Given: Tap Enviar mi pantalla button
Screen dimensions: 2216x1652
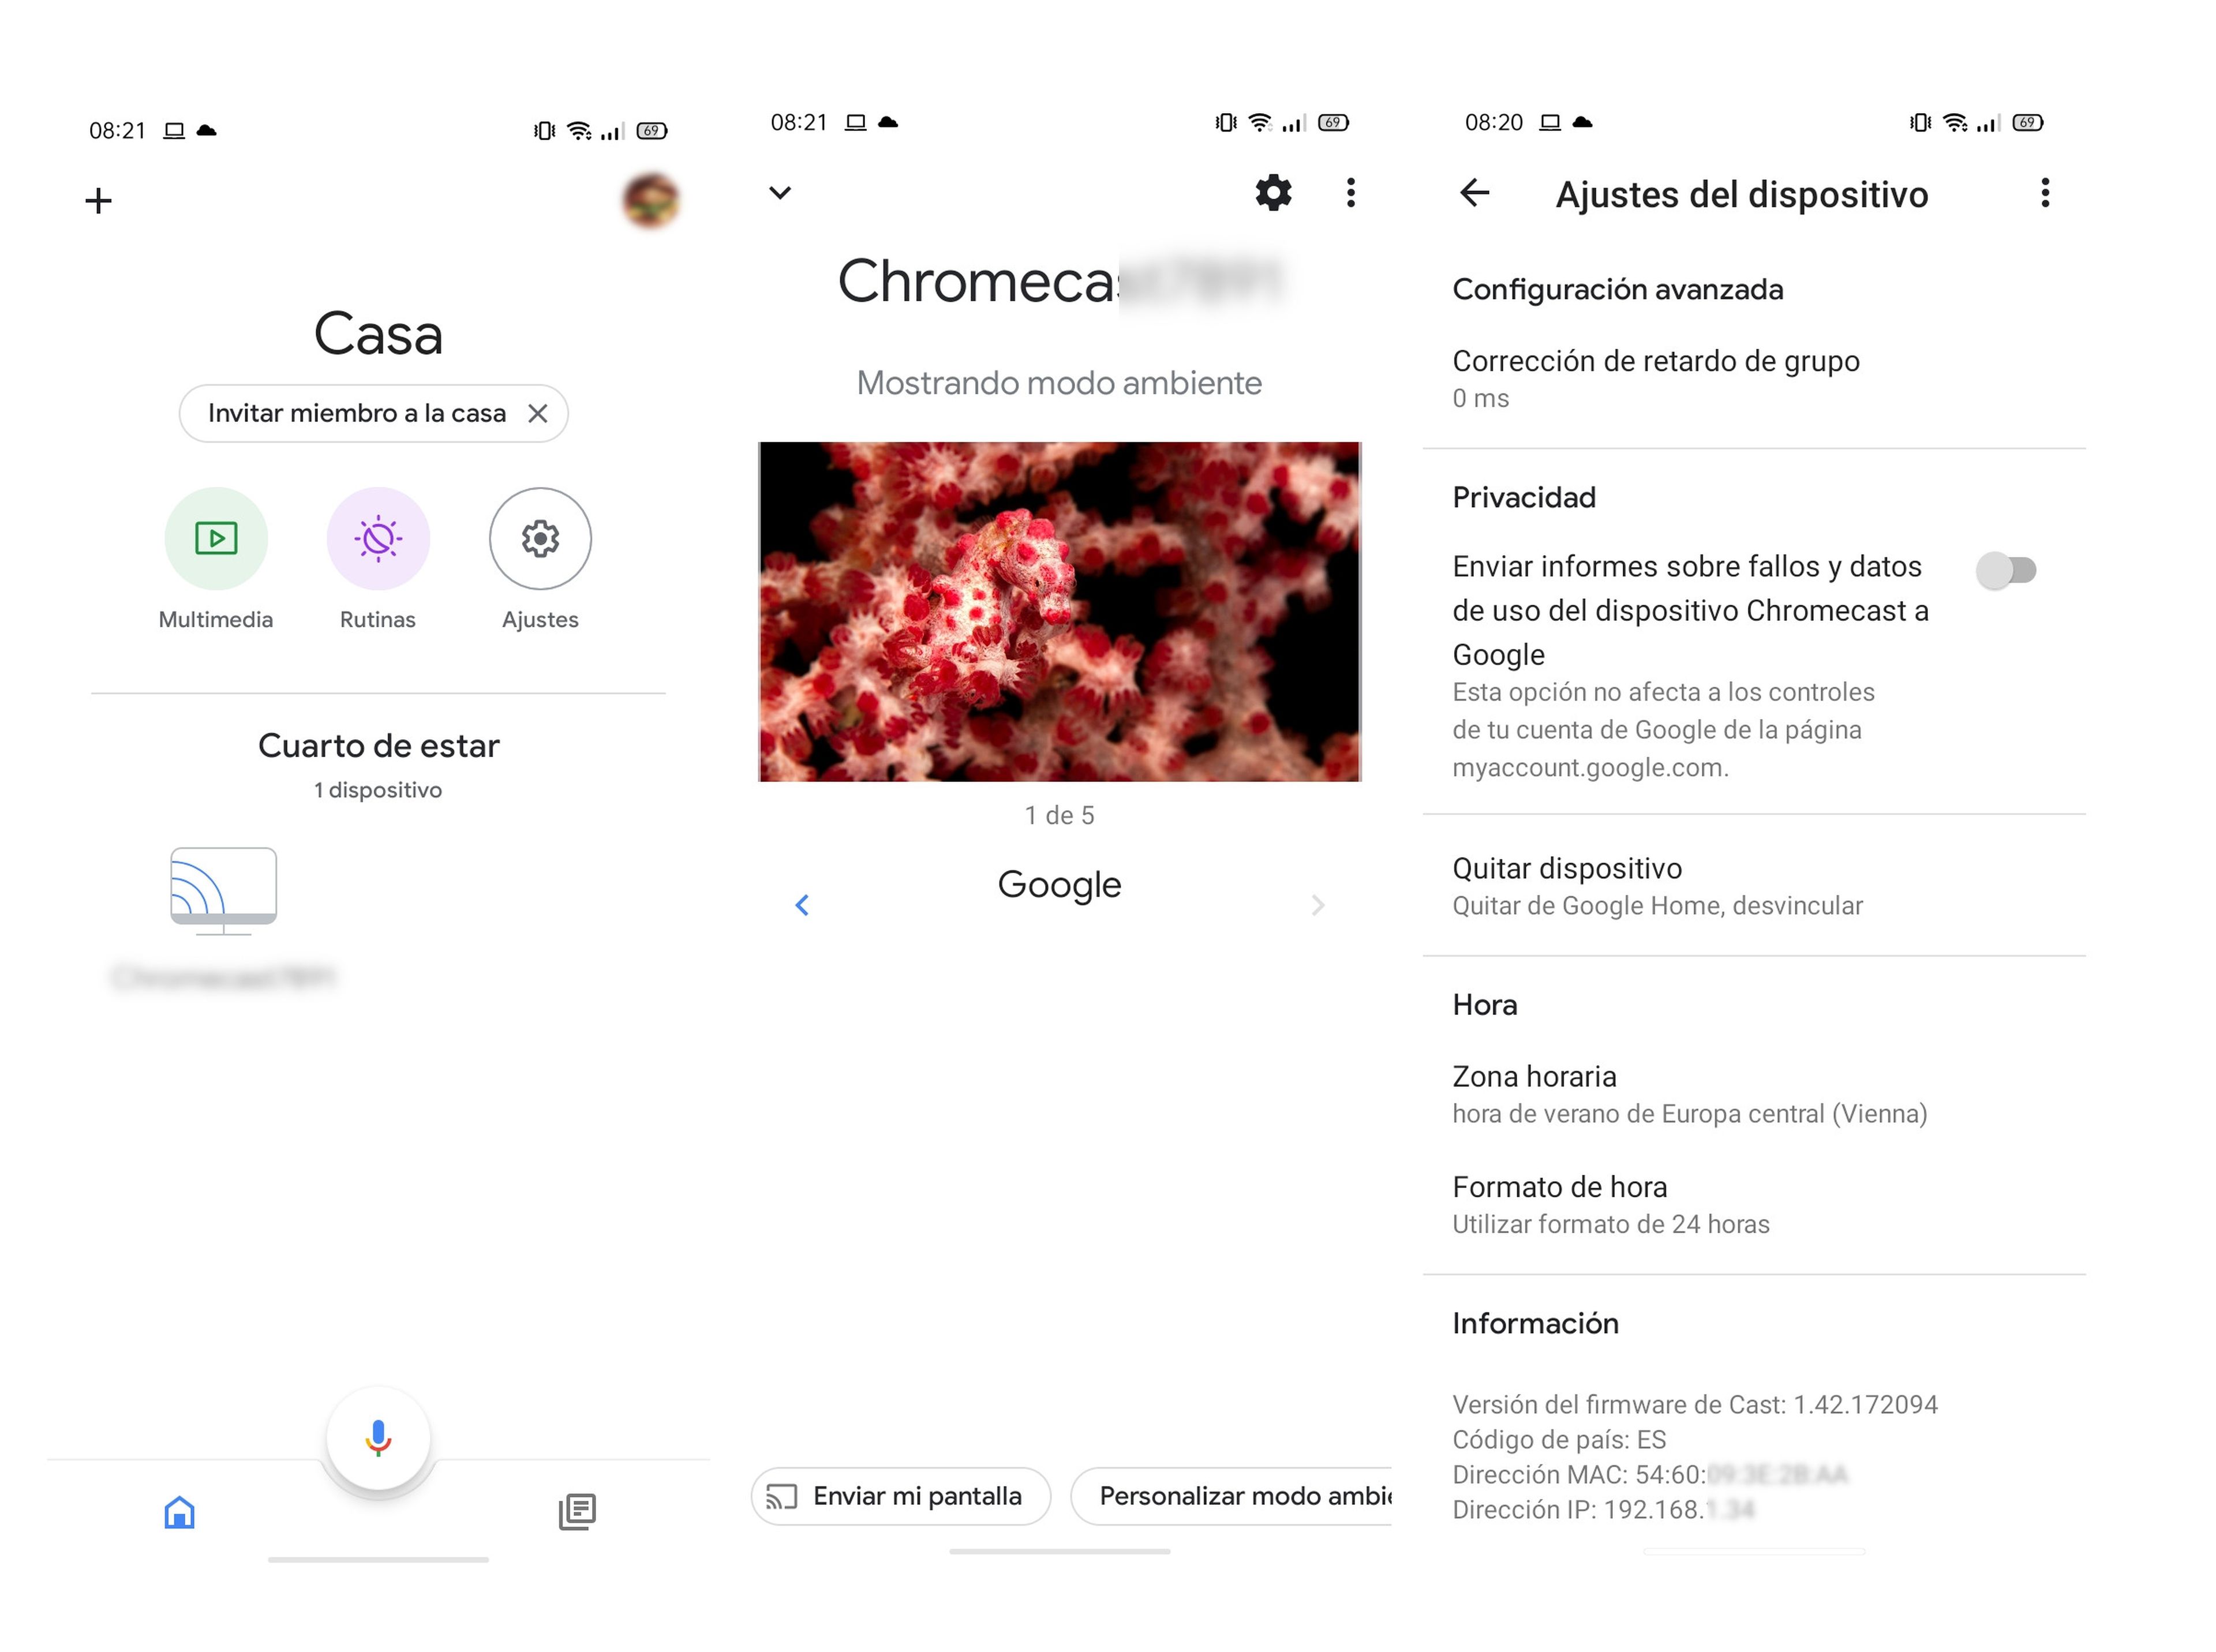Looking at the screenshot, I should 900,1495.
